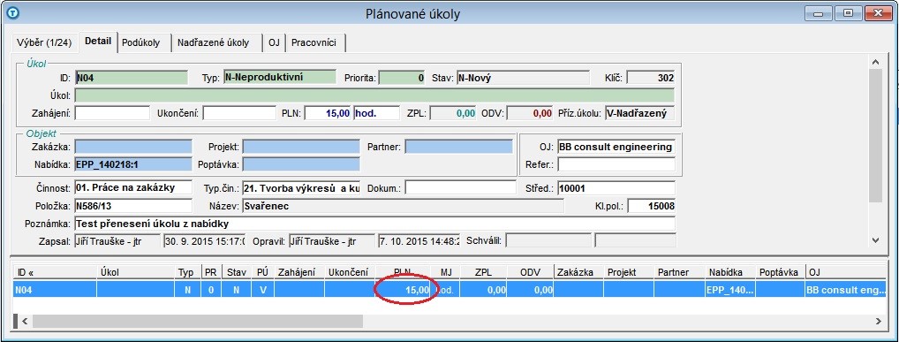Screen dimensions: 899x342
Task: Click the BB consult eng... cell in grid
Action: pyautogui.click(x=846, y=291)
